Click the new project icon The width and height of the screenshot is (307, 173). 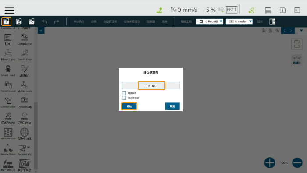[x=6, y=21]
